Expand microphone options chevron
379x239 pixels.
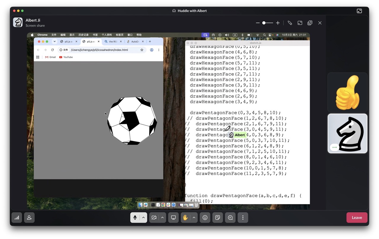coord(143,218)
